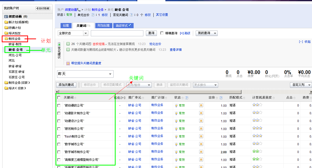The height and width of the screenshot is (168, 312).
Task: Click the 添加关键词 button
Action: (x=66, y=85)
